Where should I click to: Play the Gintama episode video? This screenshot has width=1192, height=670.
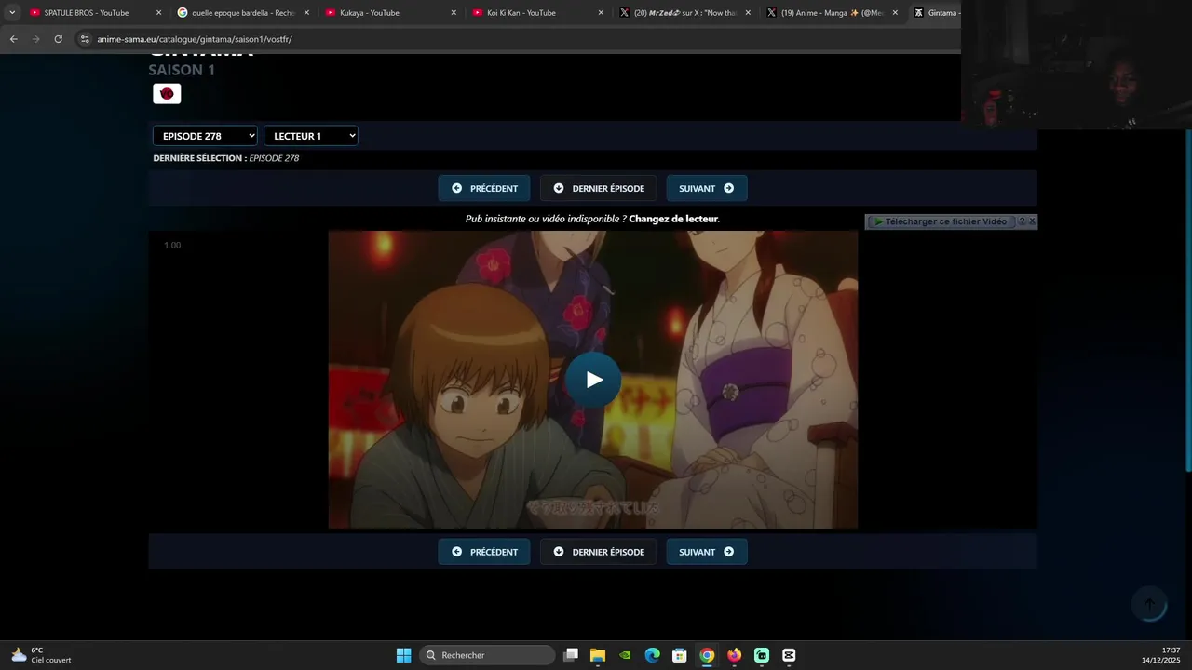[593, 380]
